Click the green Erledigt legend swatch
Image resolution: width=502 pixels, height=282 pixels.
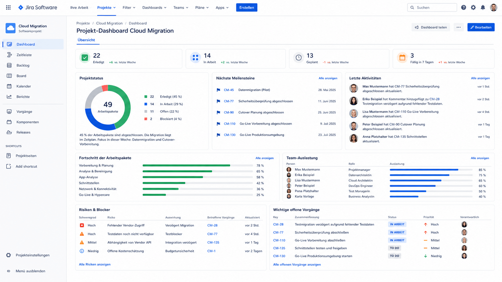point(146,97)
